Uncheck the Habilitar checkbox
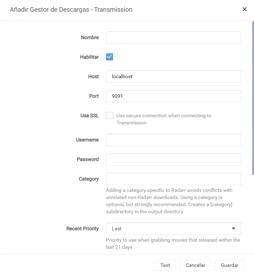 click(110, 57)
